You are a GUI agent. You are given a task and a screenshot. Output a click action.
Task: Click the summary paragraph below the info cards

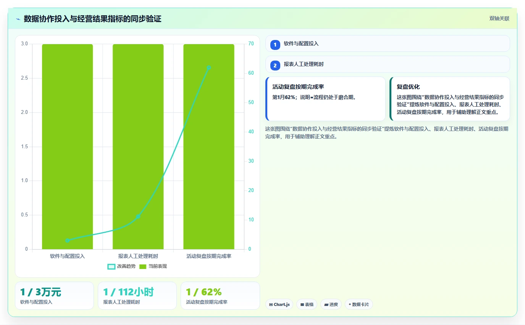click(x=387, y=133)
